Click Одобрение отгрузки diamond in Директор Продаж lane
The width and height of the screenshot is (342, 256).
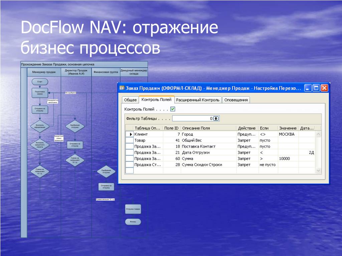[x=75, y=126]
